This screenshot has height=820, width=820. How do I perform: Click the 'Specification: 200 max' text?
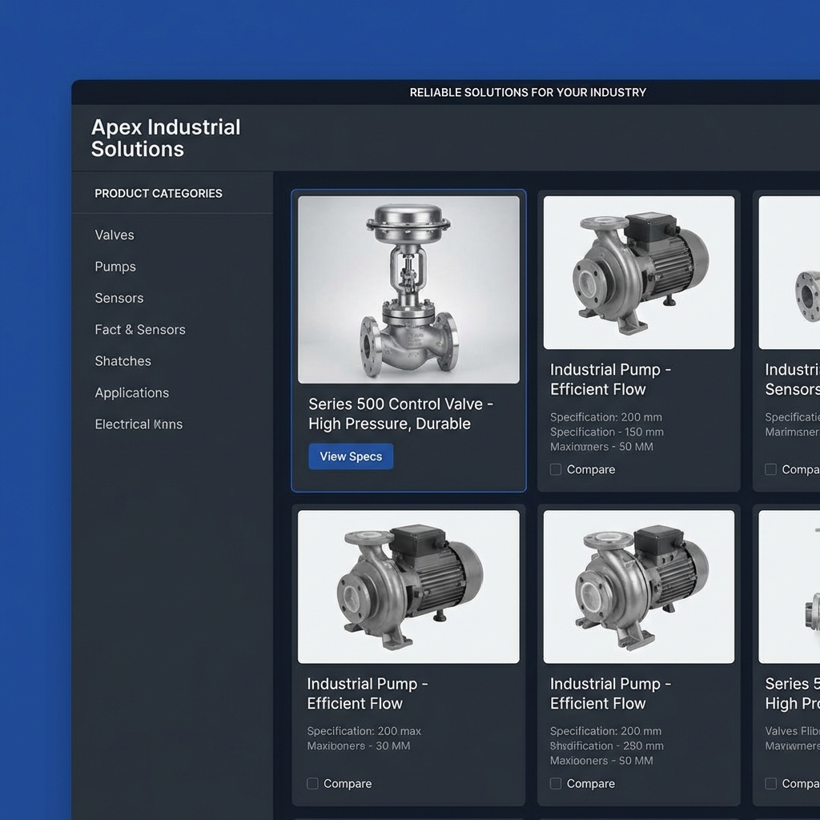[364, 731]
